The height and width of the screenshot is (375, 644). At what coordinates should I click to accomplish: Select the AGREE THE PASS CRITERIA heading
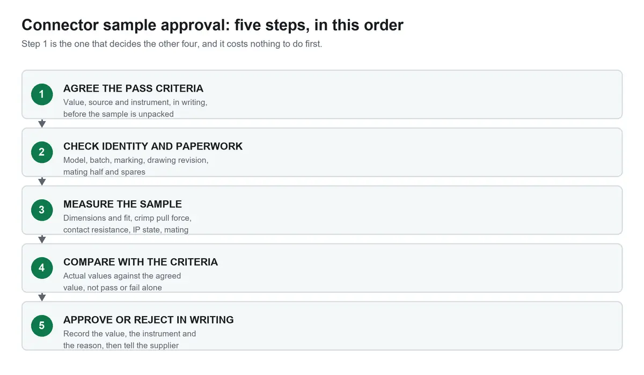coord(133,88)
